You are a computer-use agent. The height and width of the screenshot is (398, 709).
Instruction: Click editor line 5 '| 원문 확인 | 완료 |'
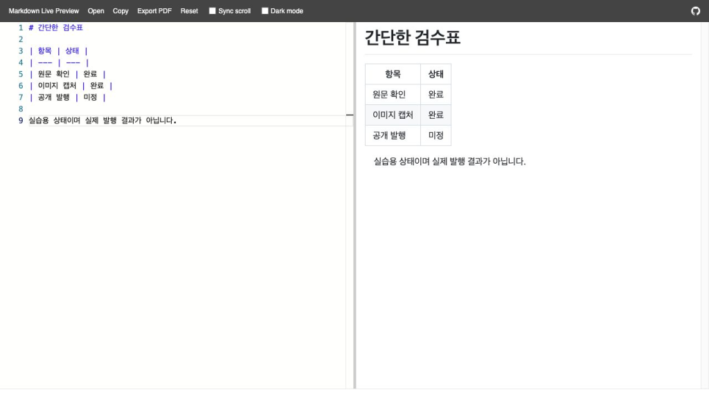pos(67,74)
